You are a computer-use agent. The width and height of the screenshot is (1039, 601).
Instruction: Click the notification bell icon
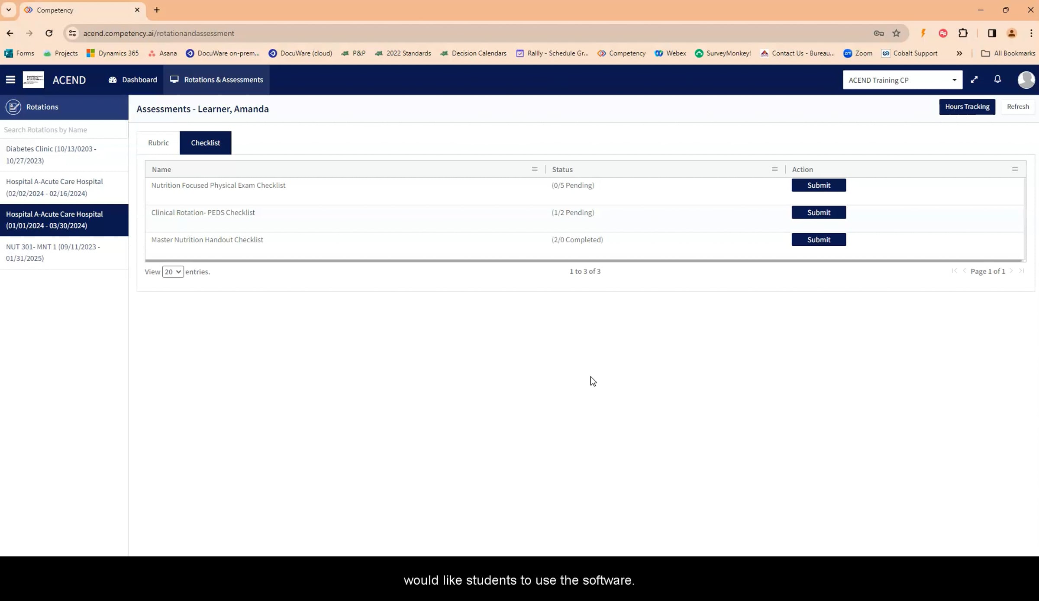point(997,80)
